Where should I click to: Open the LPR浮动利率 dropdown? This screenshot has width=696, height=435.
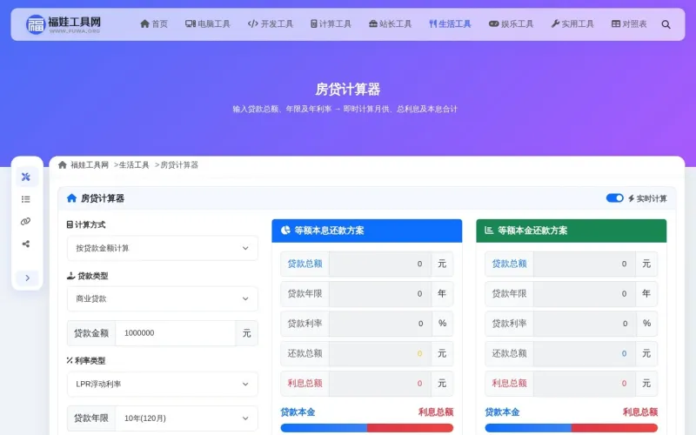[x=163, y=384]
